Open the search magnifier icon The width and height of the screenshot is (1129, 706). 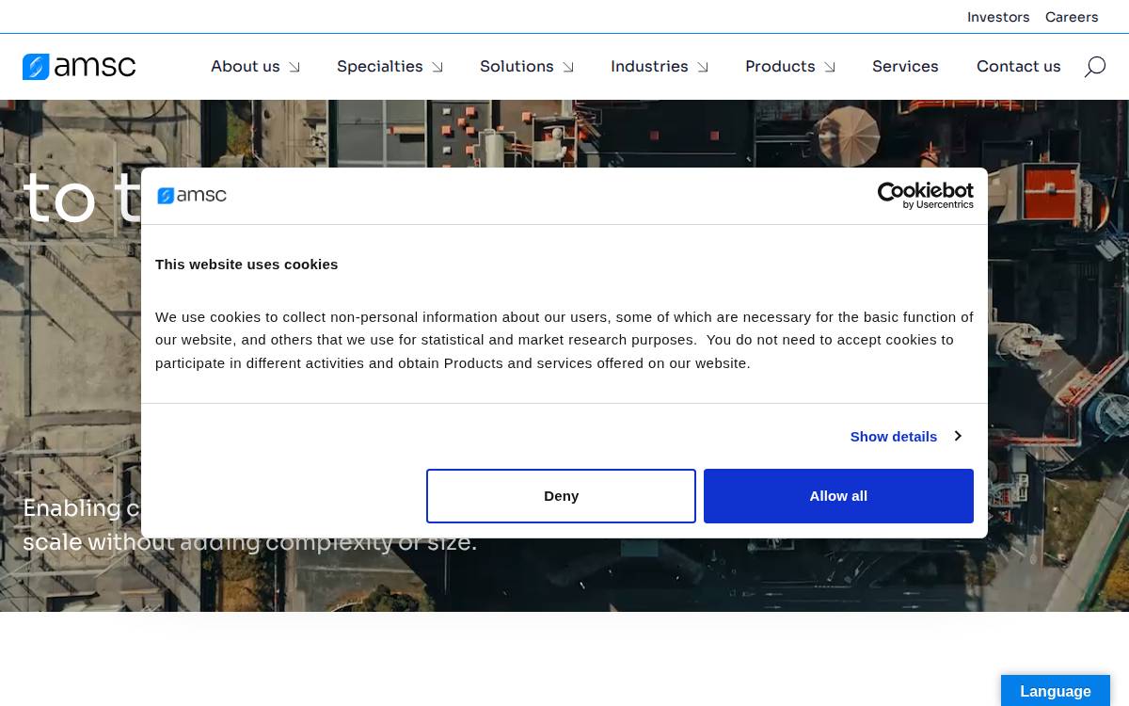(x=1095, y=67)
